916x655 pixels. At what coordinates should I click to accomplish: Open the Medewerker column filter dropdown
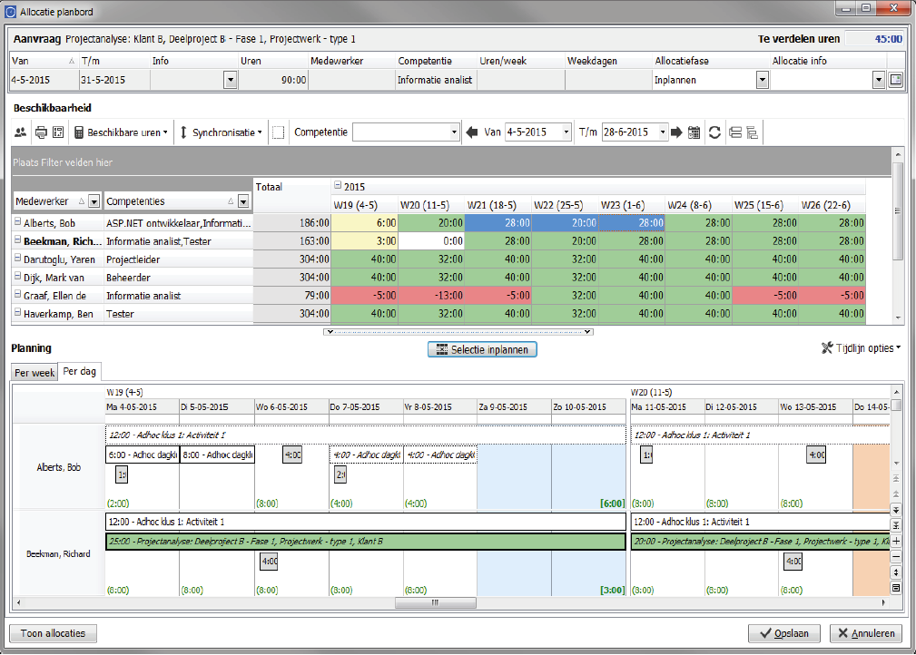[x=94, y=201]
